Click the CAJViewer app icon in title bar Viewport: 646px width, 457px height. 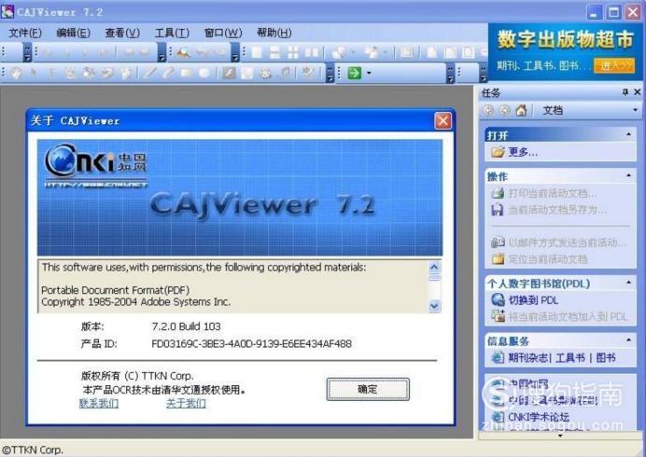coord(7,11)
